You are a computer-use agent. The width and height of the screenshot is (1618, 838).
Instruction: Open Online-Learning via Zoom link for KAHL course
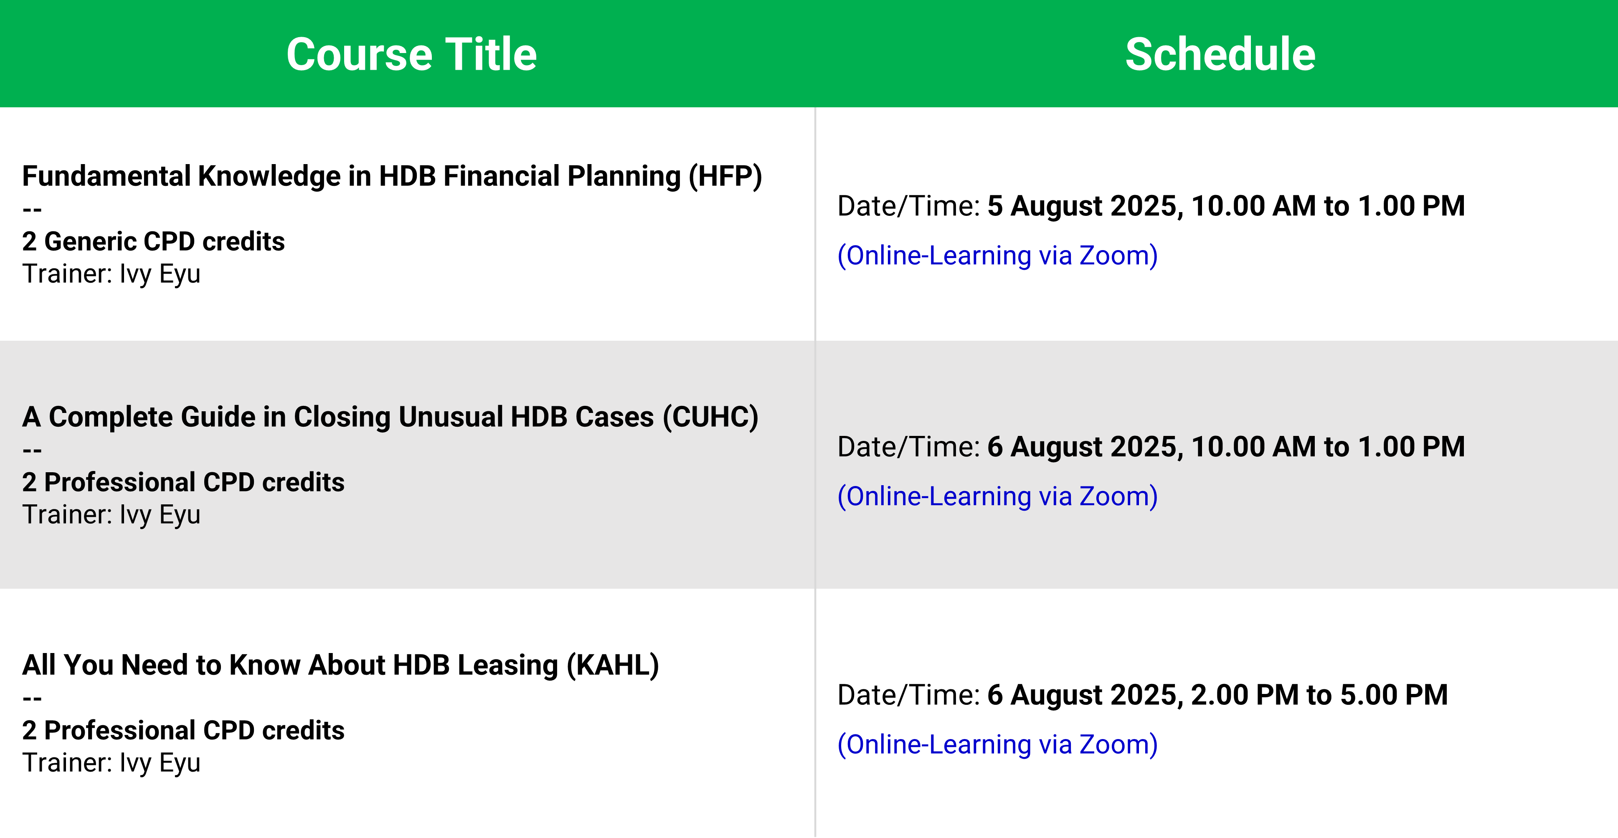[x=997, y=744]
